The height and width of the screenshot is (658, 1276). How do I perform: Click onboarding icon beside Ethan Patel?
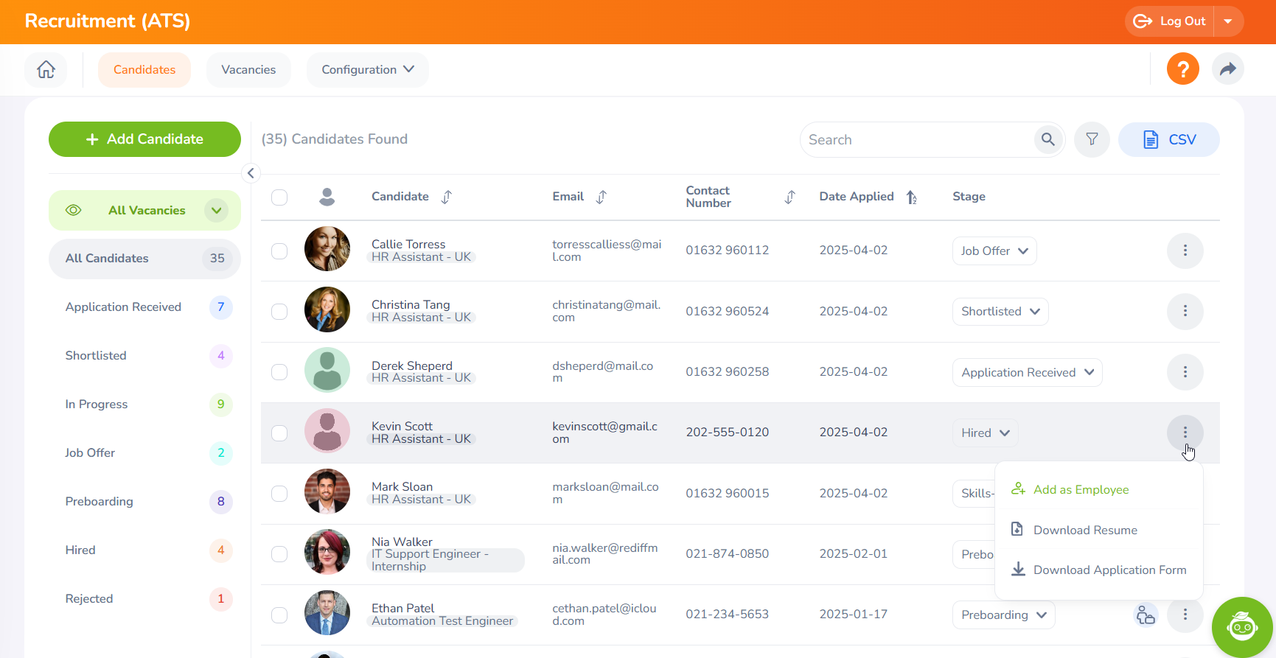click(x=1145, y=615)
